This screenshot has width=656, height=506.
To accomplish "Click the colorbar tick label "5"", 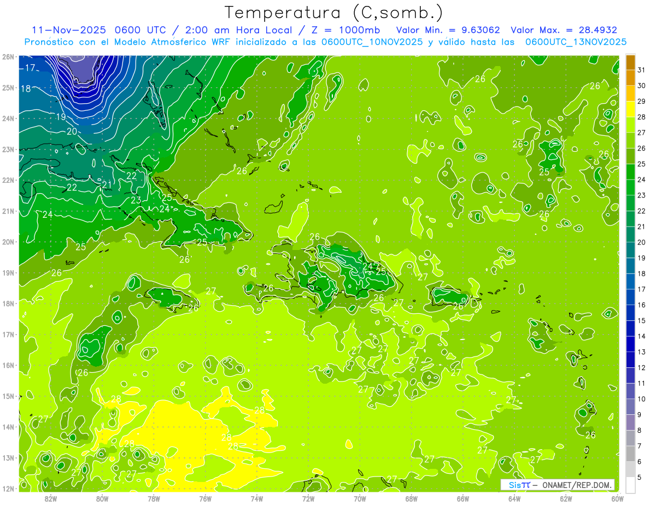I will (640, 477).
